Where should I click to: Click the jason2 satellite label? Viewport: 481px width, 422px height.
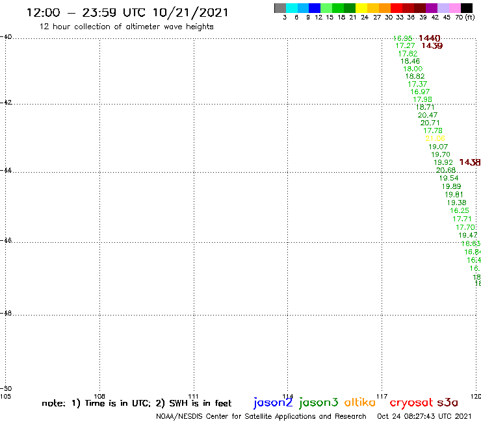point(273,403)
